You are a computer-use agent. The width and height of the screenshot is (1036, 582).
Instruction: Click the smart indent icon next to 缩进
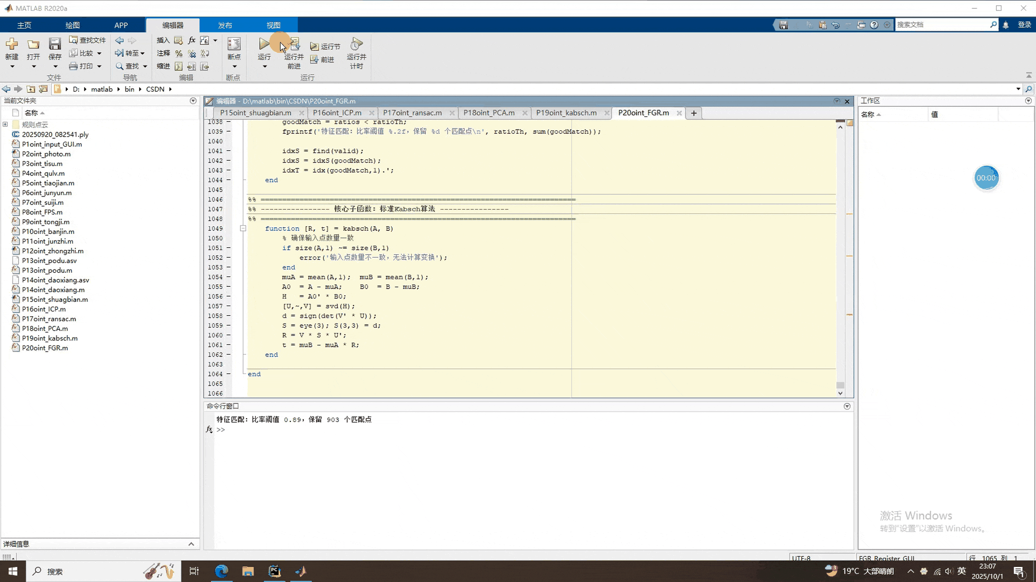click(x=179, y=66)
